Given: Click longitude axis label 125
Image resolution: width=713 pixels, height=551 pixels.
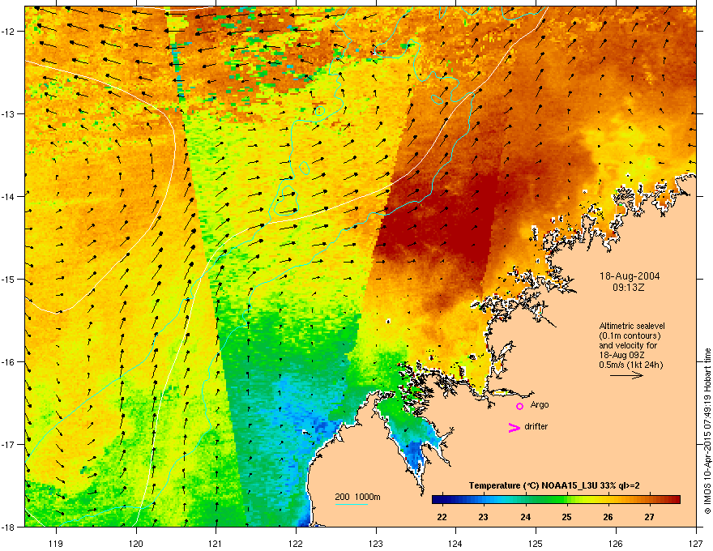Looking at the screenshot, I should (536, 543).
